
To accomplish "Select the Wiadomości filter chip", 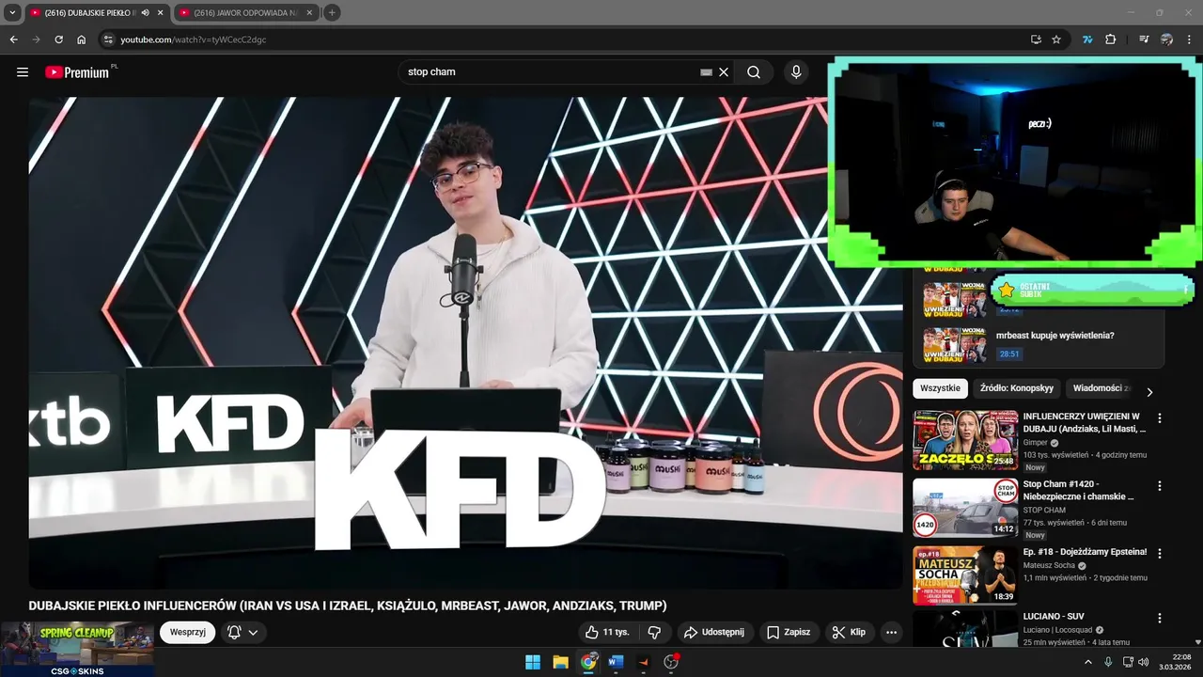I will tap(1101, 388).
